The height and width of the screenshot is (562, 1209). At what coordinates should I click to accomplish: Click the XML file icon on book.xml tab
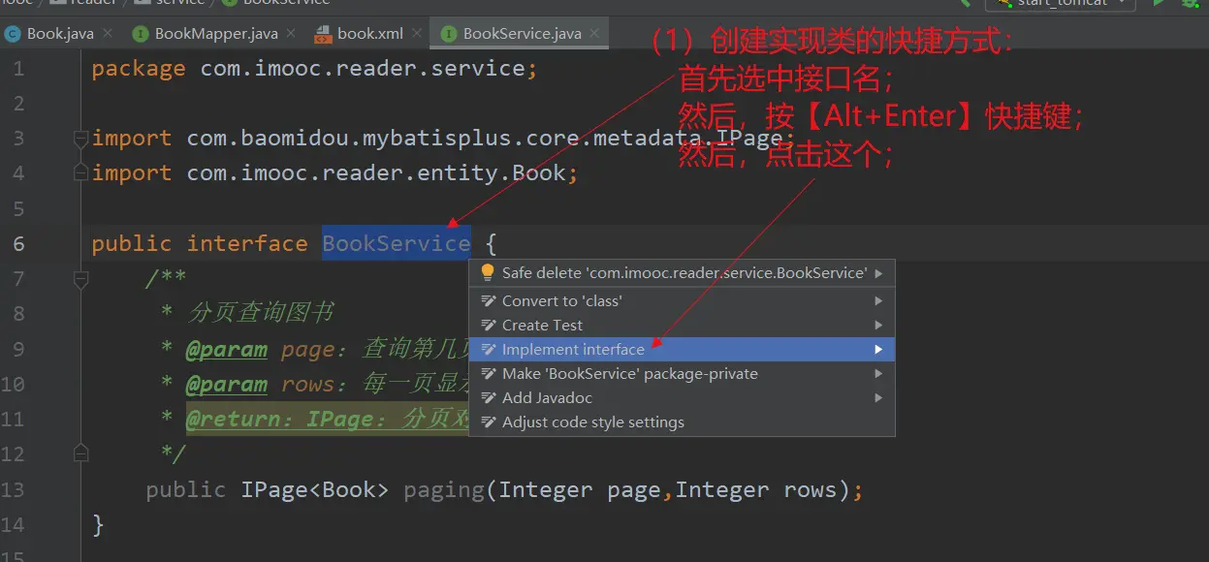tap(322, 34)
